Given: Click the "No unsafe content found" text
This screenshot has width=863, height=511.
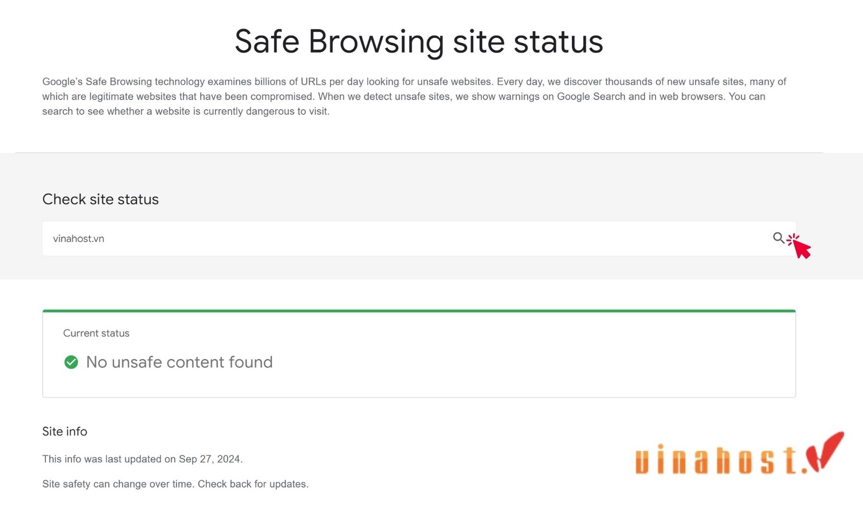Looking at the screenshot, I should [x=179, y=362].
